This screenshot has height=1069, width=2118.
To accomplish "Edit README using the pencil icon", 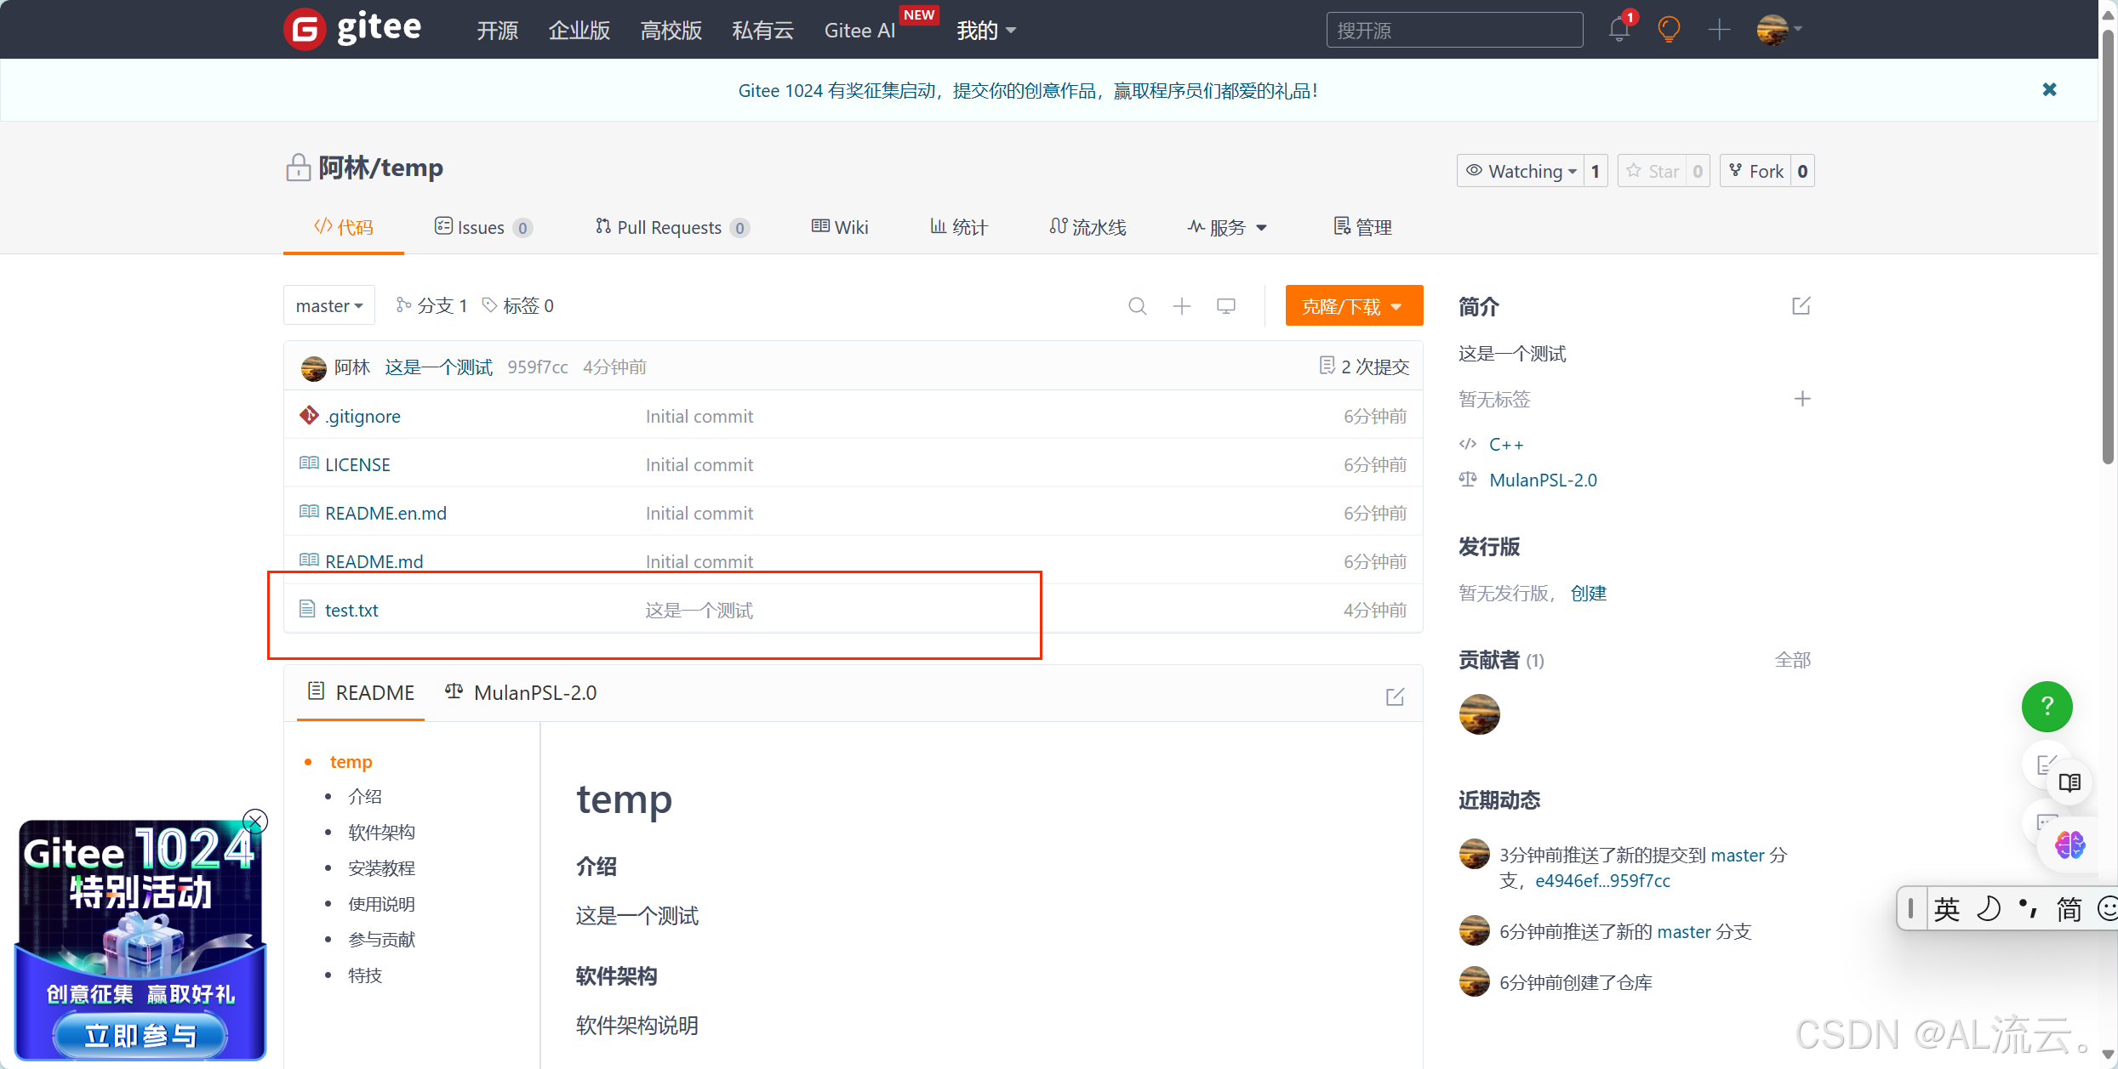I will click(1395, 697).
